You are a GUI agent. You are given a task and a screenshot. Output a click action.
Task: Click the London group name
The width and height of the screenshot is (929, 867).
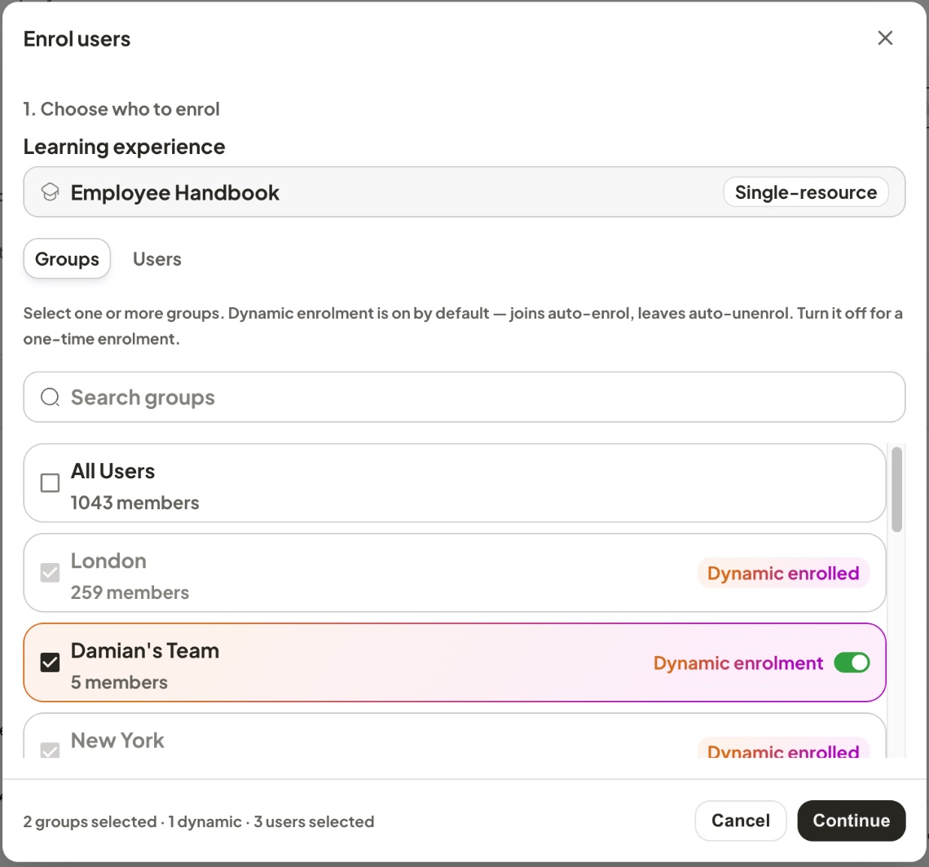click(108, 561)
